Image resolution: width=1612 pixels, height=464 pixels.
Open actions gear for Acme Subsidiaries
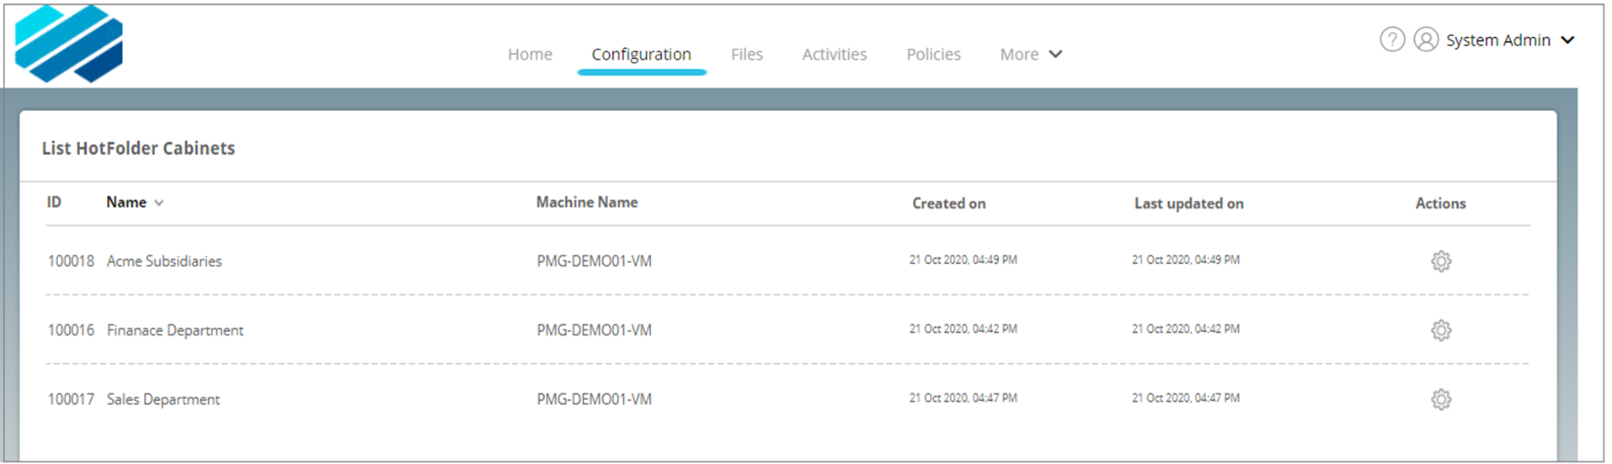pos(1441,261)
